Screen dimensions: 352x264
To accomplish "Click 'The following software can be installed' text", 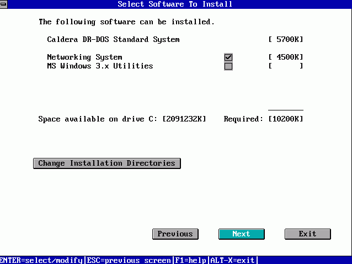I will point(126,22).
